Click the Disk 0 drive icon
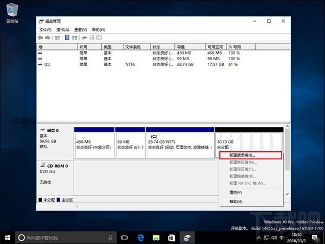Image resolution: width=325 pixels, height=244 pixels. (42, 130)
